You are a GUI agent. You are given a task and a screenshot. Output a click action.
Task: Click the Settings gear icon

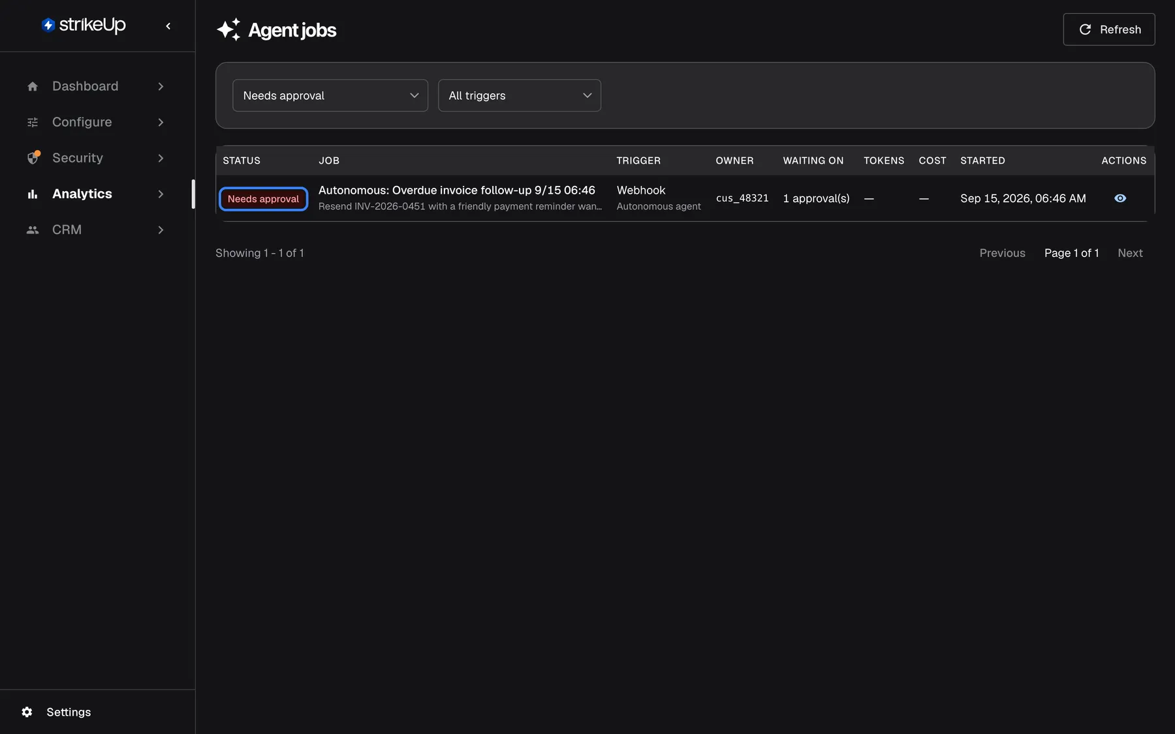tap(27, 712)
